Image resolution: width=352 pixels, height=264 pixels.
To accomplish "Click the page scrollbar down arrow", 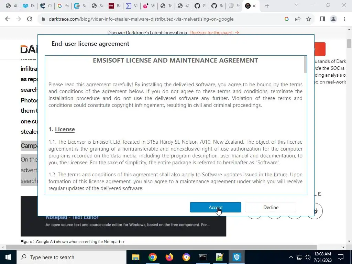I will pos(349,242).
